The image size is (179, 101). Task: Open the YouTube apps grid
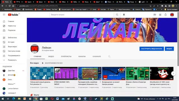(160, 15)
